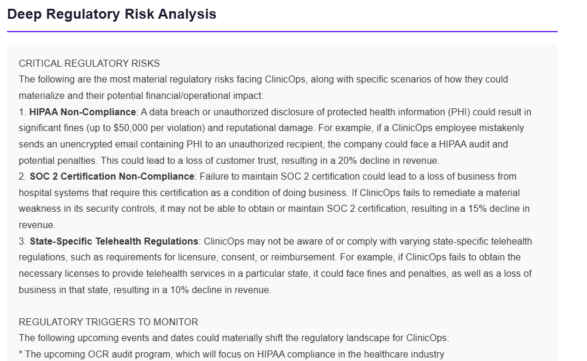Image resolution: width=587 pixels, height=361 pixels.
Task: Click the CRITICAL REGULATORY RISKS section title
Action: [x=89, y=63]
